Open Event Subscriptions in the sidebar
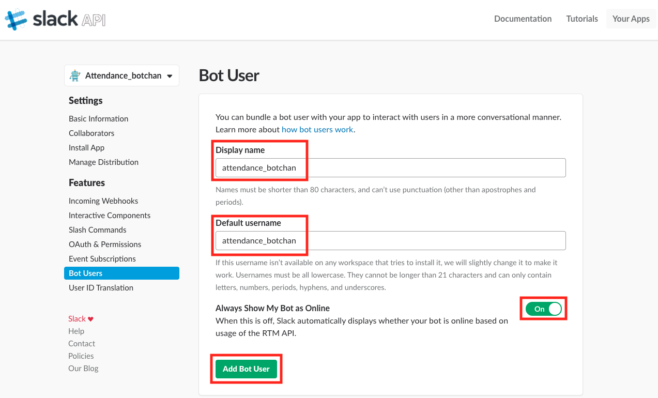The width and height of the screenshot is (658, 398). point(102,258)
